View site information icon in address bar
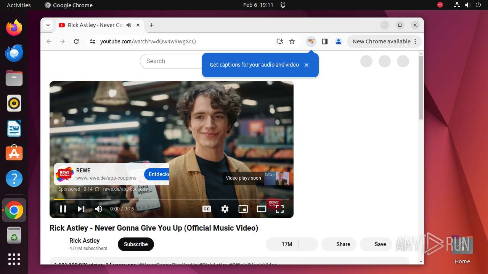 pos(93,41)
